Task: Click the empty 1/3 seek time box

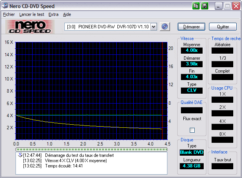Action: pyautogui.click(x=222, y=64)
